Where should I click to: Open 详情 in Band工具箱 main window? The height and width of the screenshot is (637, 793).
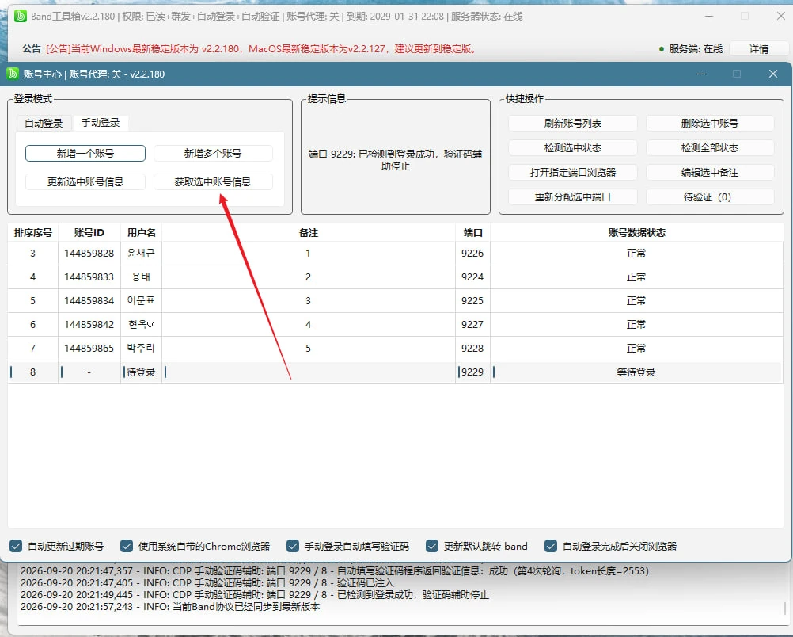pyautogui.click(x=759, y=49)
